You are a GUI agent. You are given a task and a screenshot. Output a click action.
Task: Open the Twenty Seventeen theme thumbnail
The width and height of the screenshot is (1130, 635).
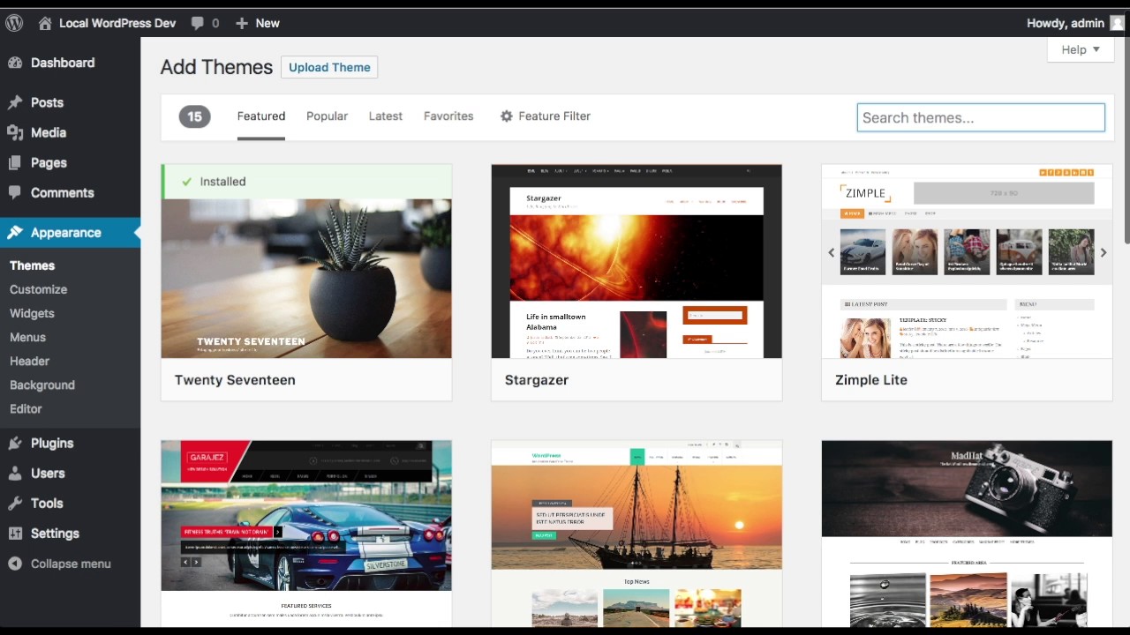point(306,279)
